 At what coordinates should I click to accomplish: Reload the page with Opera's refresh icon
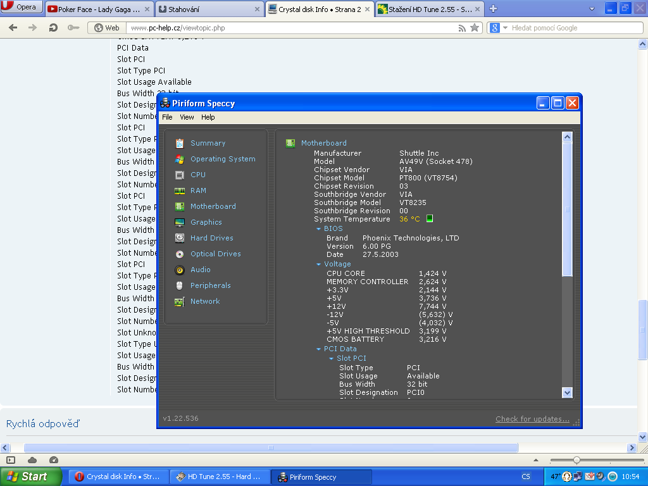point(53,28)
